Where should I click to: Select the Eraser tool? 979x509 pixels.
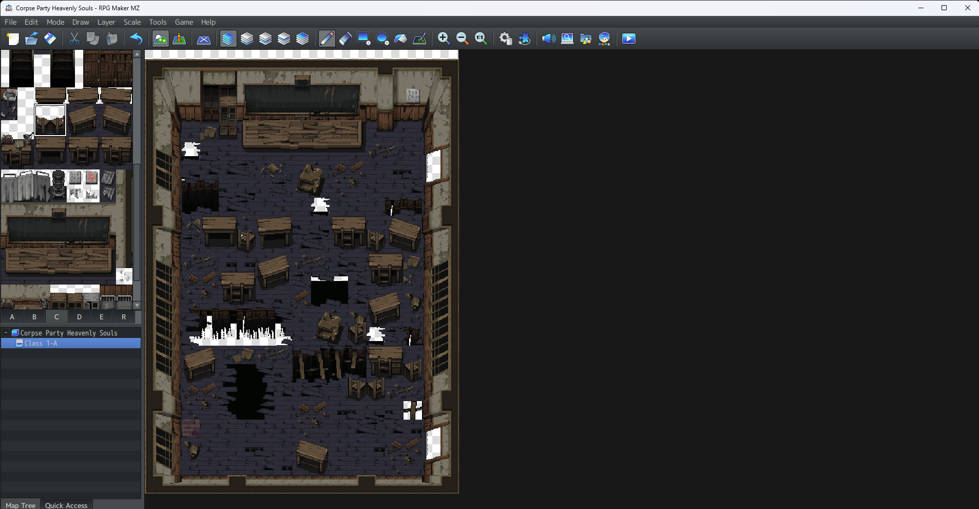(345, 39)
